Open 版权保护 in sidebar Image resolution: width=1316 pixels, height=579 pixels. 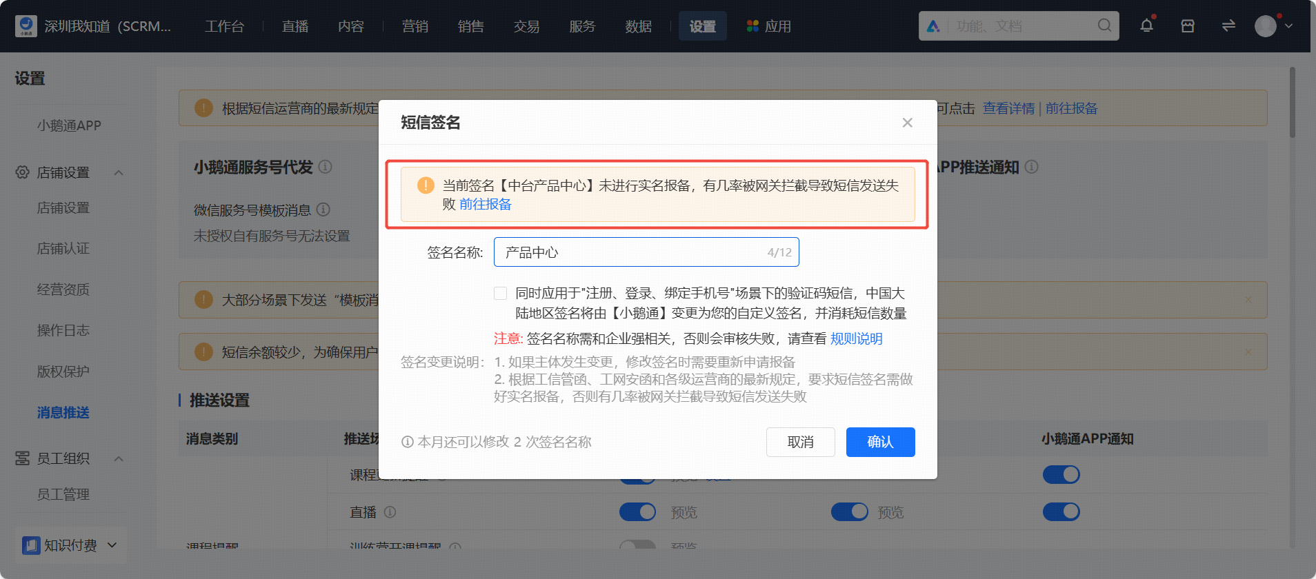click(63, 372)
